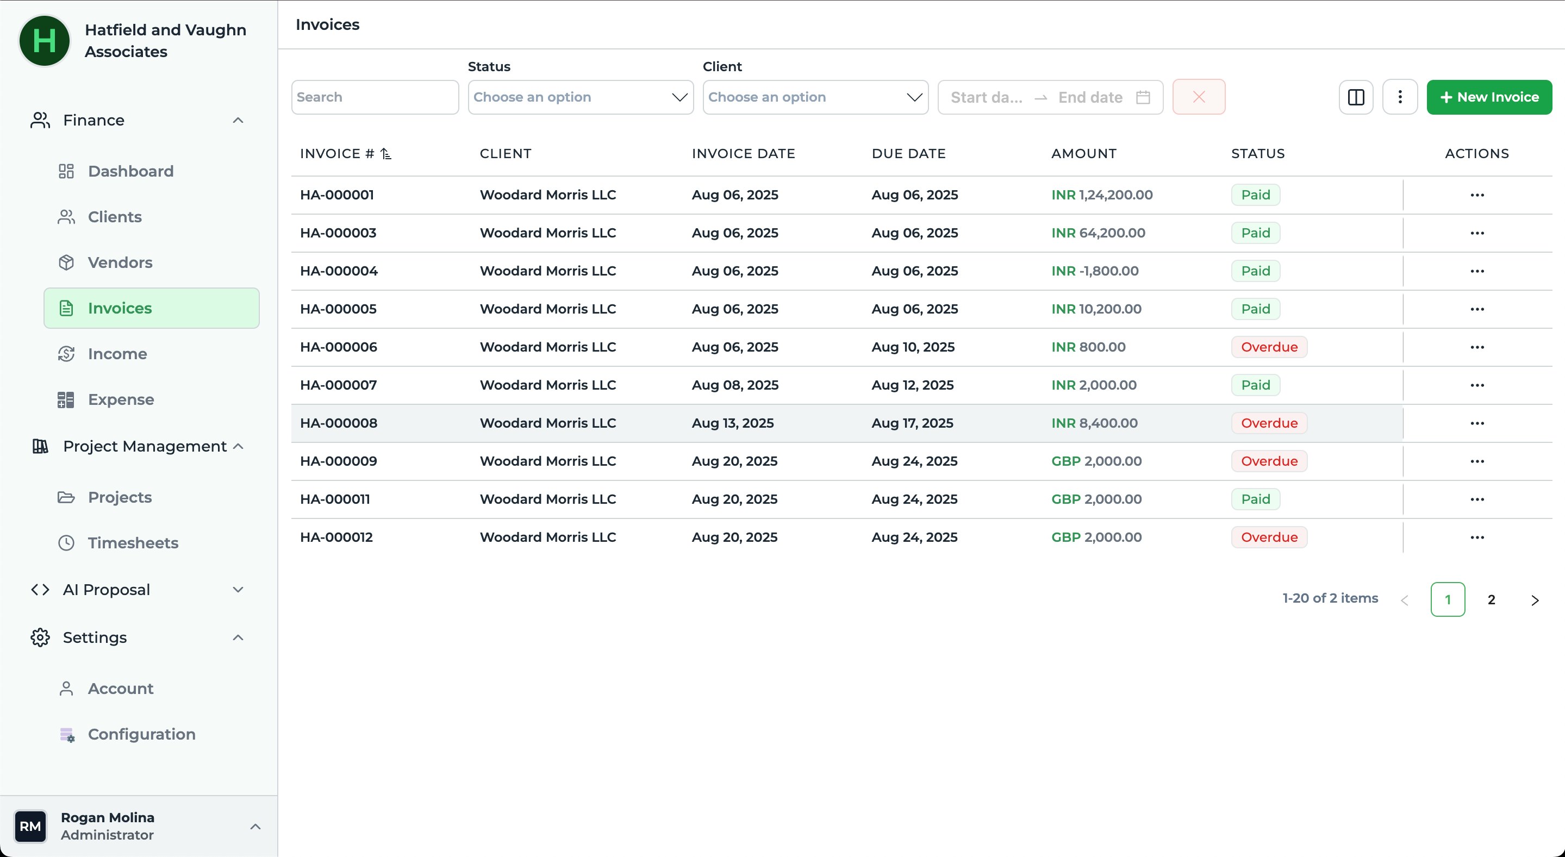Sort by the Invoice # sort icon
This screenshot has width=1565, height=857.
(x=386, y=154)
